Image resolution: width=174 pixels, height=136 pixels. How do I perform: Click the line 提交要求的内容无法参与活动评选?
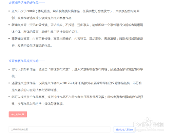tap(35, 90)
